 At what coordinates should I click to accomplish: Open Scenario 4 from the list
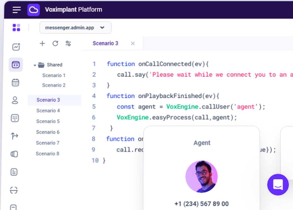48,111
